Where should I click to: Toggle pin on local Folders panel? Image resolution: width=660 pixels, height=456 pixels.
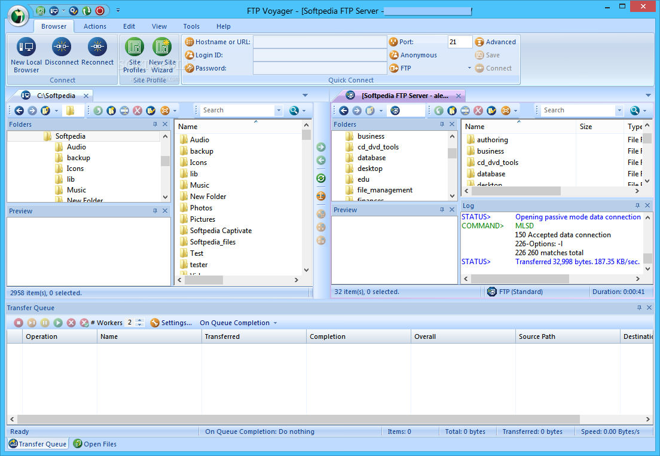(155, 124)
